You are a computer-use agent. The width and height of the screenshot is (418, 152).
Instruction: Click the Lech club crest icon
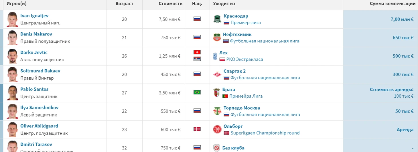pyautogui.click(x=215, y=56)
